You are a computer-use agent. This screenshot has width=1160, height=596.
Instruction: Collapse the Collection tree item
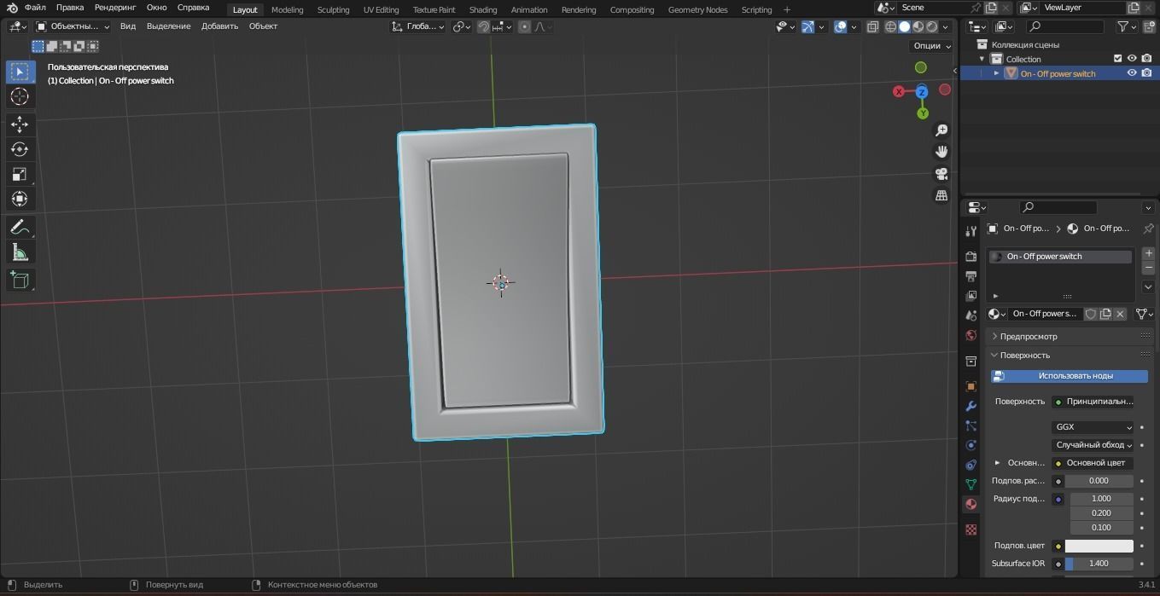click(982, 59)
